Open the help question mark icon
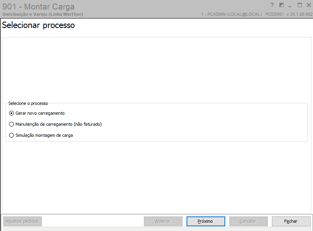This screenshot has height=231, width=313. (x=272, y=5)
